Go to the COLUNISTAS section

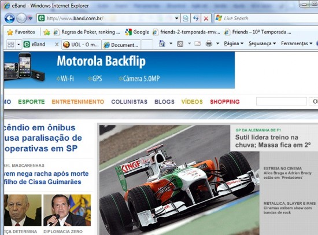pyautogui.click(x=130, y=102)
